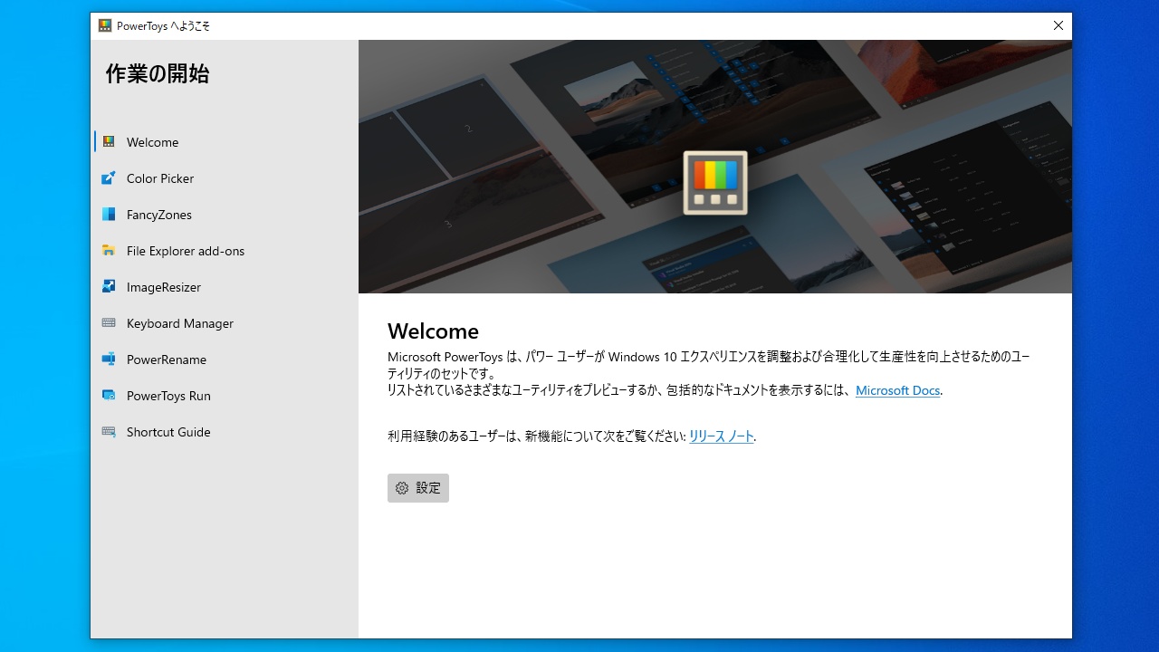Click the Keyboard Manager keyboard icon
Screen dimensions: 1159x652
109,323
